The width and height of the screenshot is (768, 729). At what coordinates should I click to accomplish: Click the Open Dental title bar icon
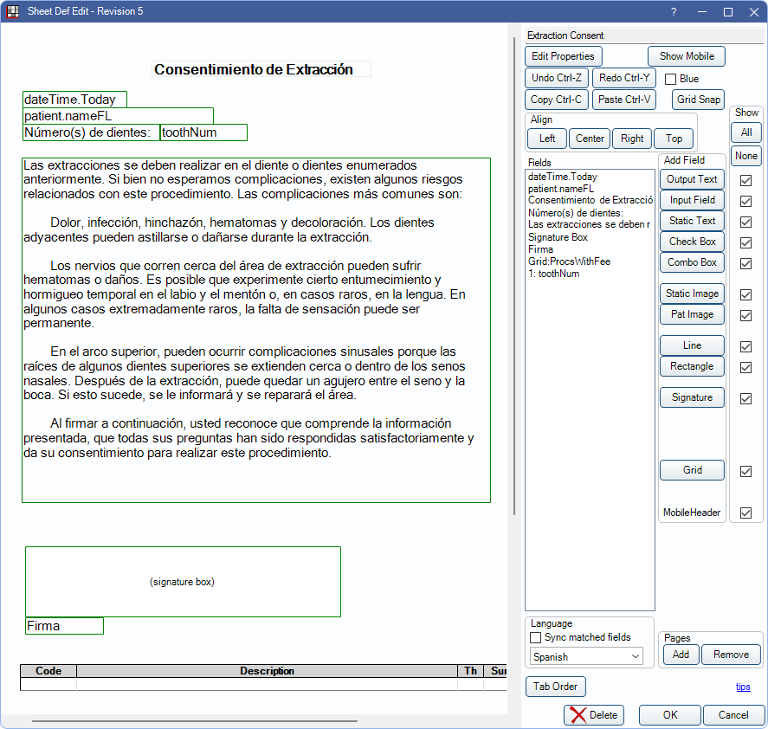click(13, 11)
